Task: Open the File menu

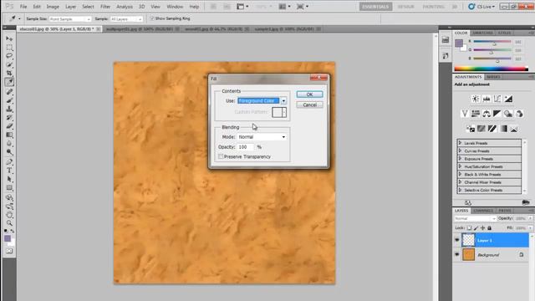Action: click(x=23, y=7)
